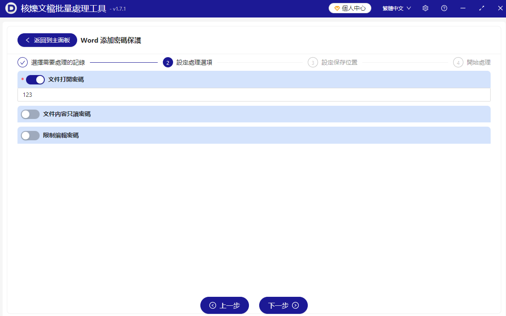Expand the 限制編輯密碼 section header

(256, 136)
